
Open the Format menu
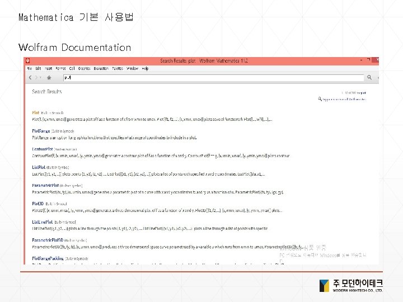(x=60, y=69)
